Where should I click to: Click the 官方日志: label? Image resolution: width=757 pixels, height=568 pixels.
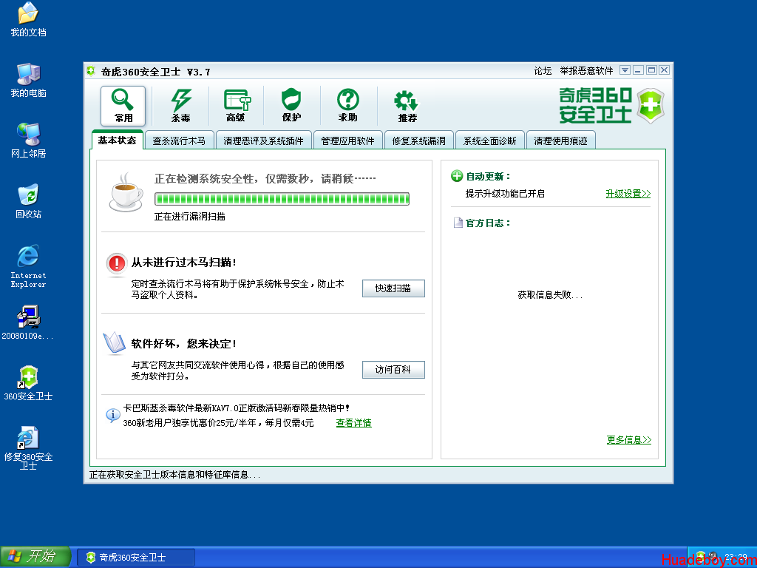point(488,223)
